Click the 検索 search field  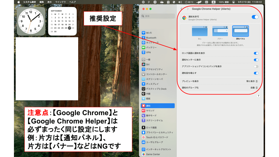[x=158, y=16]
